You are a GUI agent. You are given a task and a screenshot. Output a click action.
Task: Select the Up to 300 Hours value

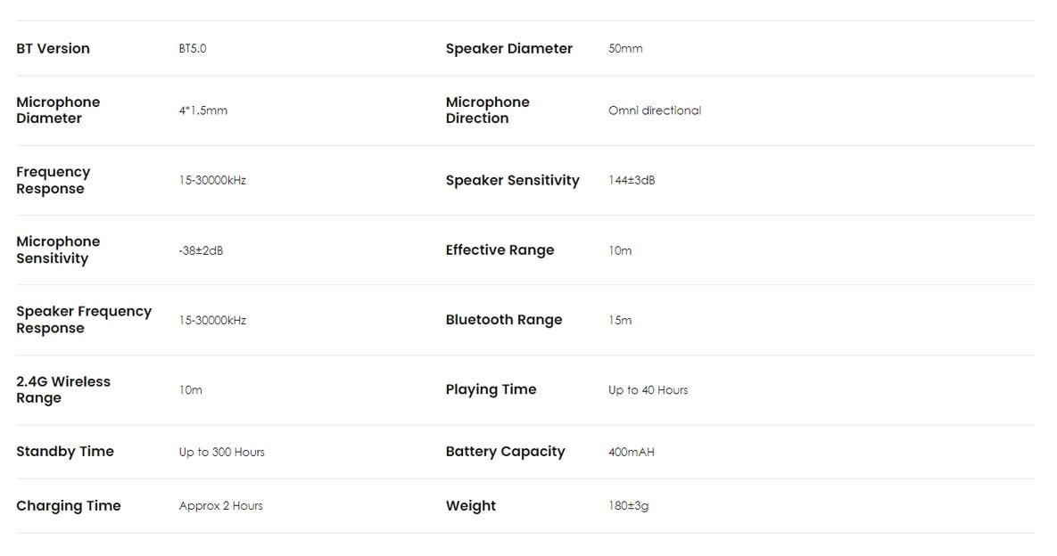(222, 452)
